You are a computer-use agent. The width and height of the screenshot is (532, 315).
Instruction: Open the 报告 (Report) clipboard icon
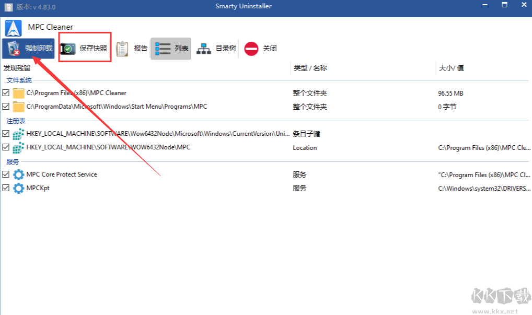pyautogui.click(x=123, y=48)
